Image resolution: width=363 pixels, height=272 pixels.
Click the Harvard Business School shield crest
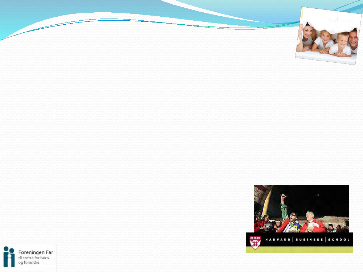[255, 243]
